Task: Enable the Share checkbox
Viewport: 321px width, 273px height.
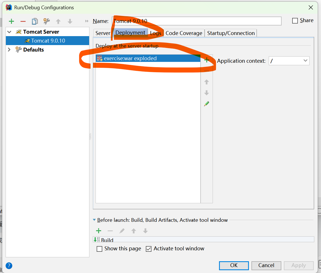Action: pyautogui.click(x=295, y=21)
